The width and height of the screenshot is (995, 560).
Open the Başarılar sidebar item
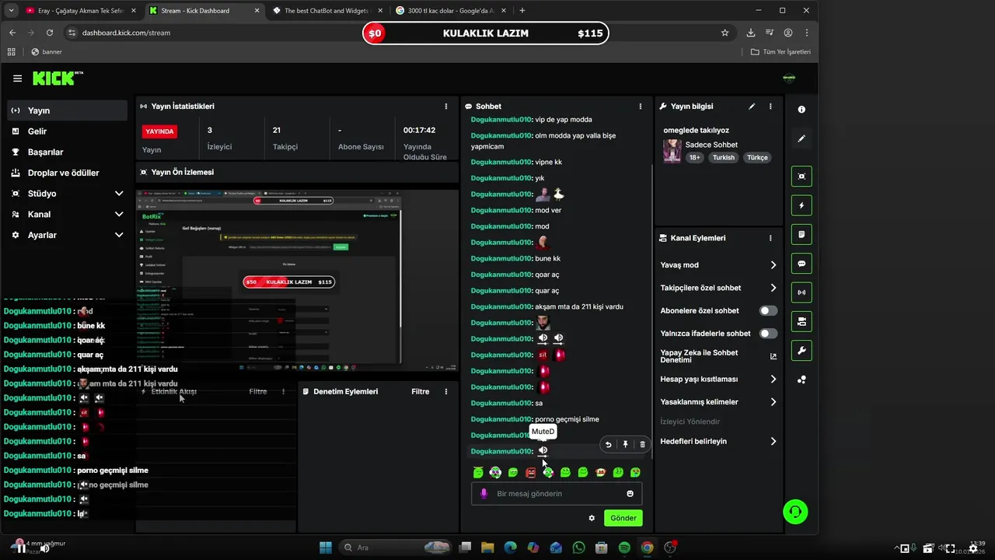click(67, 152)
